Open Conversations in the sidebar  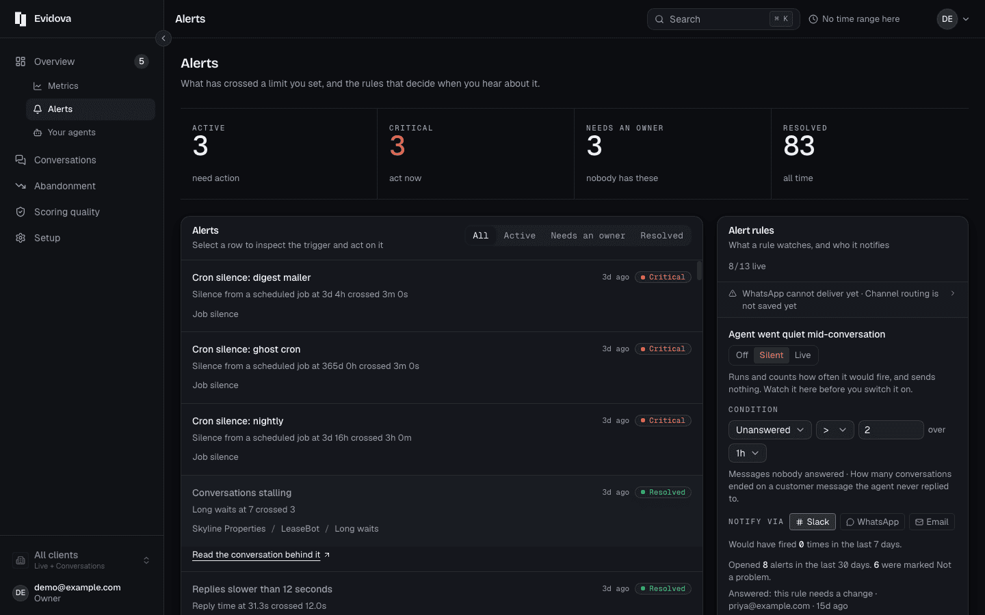[82, 160]
